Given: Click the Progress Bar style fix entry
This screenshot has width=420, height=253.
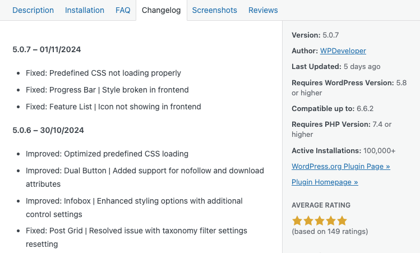Looking at the screenshot, I should [x=107, y=90].
